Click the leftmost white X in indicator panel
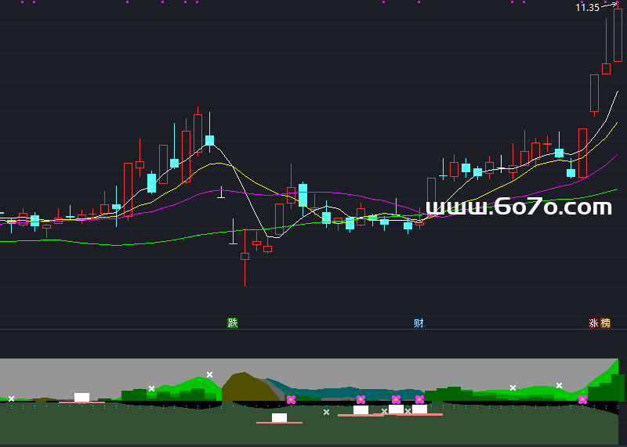This screenshot has width=627, height=447. [11, 399]
